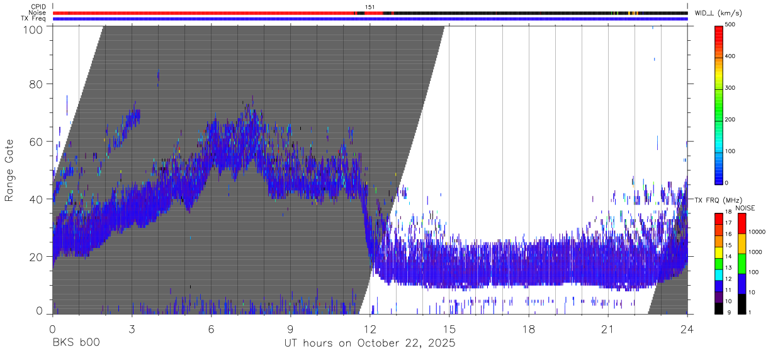Image resolution: width=773 pixels, height=356 pixels.
Task: Click the blue TX Freq strip at top
Action: click(370, 19)
